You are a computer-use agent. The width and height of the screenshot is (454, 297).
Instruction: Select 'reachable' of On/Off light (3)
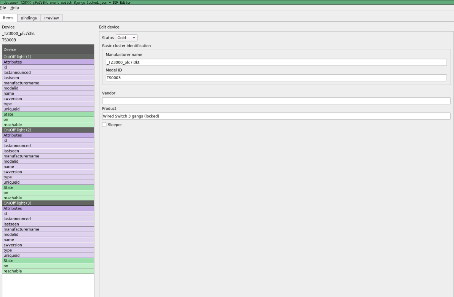point(48,271)
